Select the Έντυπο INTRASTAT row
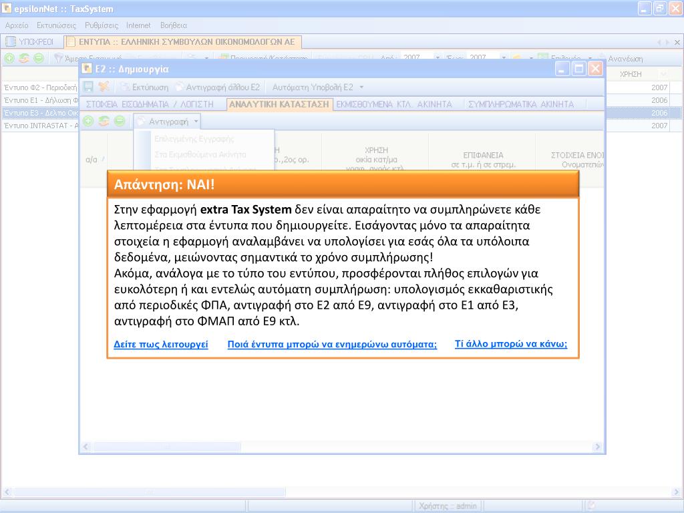684x513 pixels. point(40,125)
